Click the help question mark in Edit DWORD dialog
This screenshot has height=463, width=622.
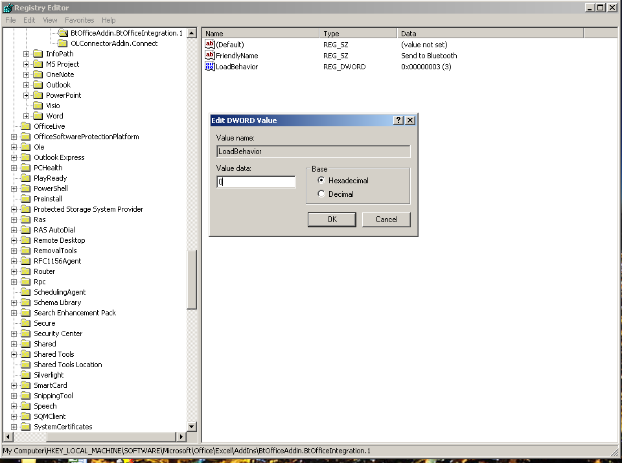398,120
